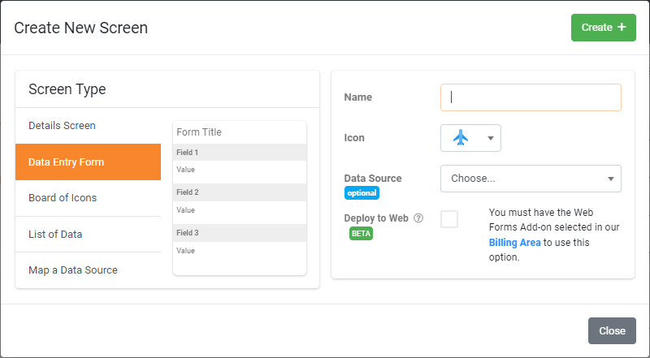
Task: Open the Icon picker dropdown arrow
Action: pos(491,138)
